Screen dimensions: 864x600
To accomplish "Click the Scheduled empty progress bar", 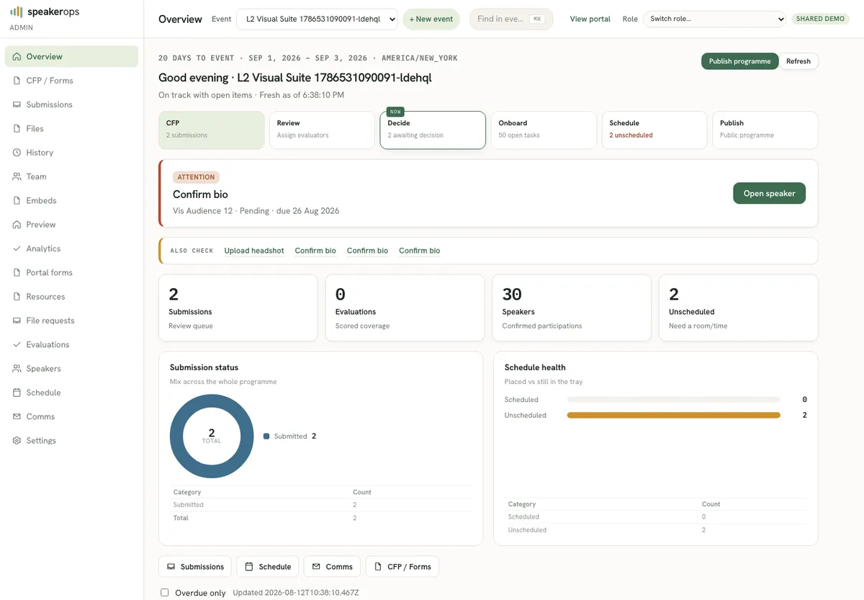I will pos(674,400).
